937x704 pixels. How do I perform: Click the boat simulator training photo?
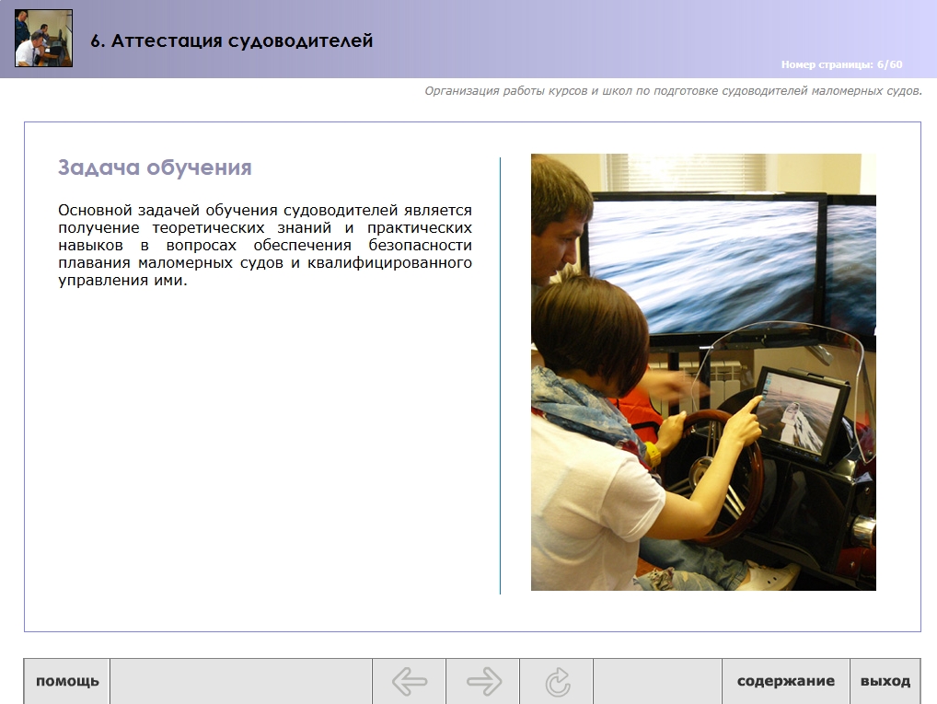pos(703,373)
